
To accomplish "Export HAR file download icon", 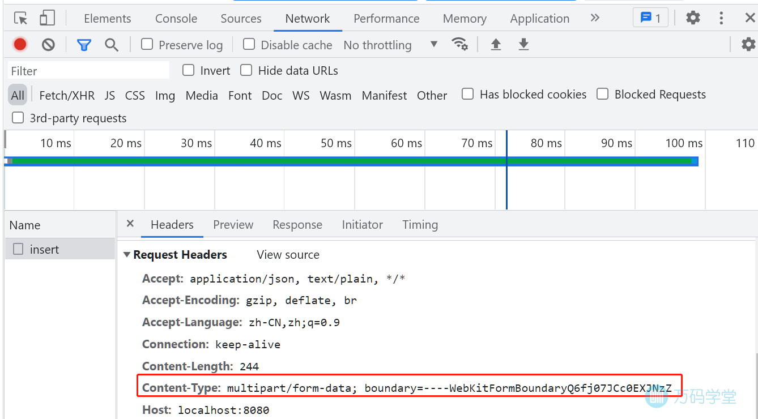I will 523,44.
